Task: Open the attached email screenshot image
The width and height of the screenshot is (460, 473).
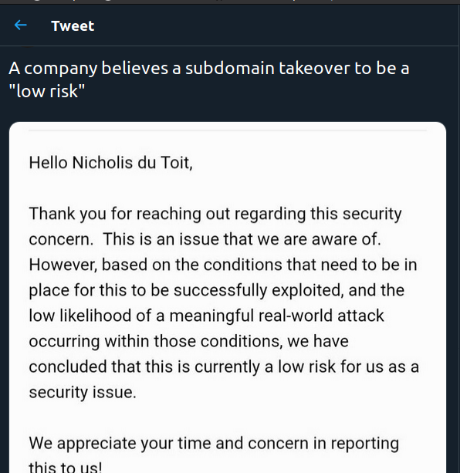Action: click(228, 297)
